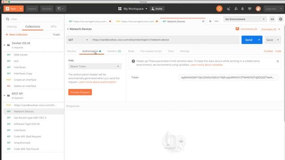The image size is (285, 160).
Task: Switch to the Params tab
Action: coord(72,51)
